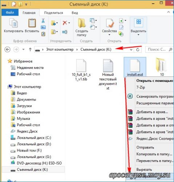Open the Файл tab
The image size is (174, 182).
coord(10,12)
